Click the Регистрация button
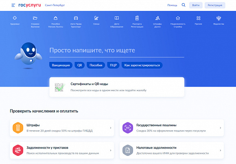The image size is (236, 164). [x=215, y=5]
